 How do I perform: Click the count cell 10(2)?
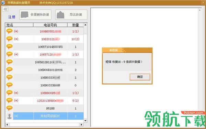click(x=76, y=39)
